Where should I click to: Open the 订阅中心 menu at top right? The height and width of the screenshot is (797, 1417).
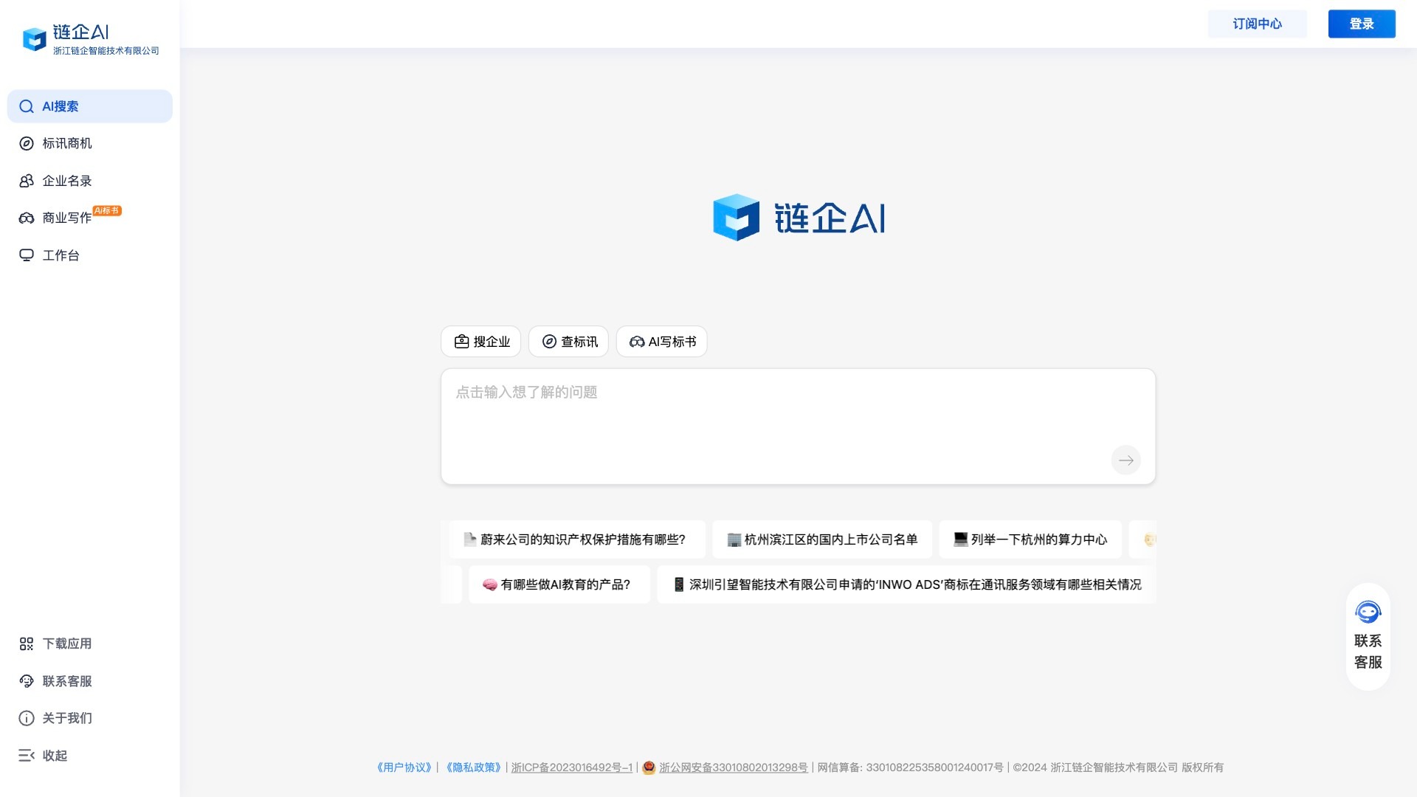point(1257,24)
